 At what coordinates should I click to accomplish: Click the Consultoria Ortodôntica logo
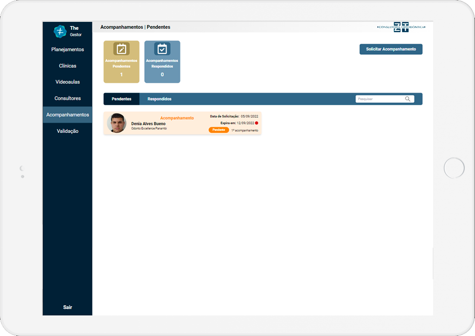pyautogui.click(x=401, y=27)
